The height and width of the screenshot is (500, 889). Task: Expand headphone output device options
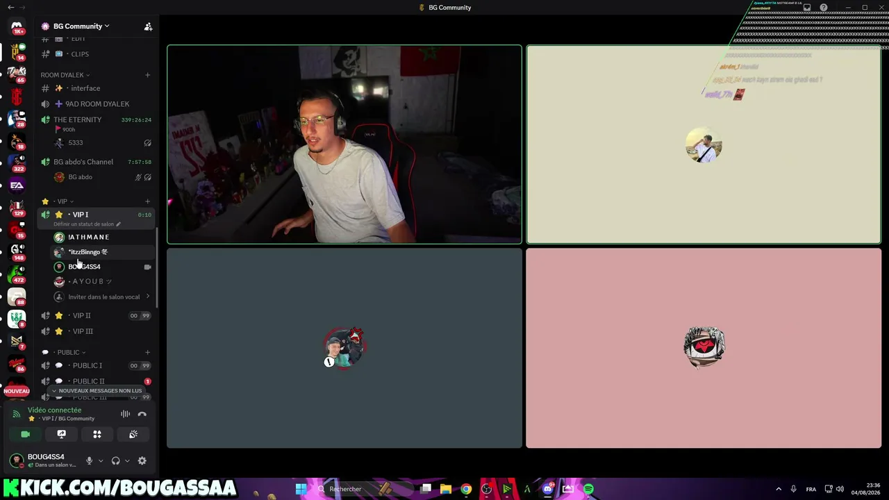point(127,460)
